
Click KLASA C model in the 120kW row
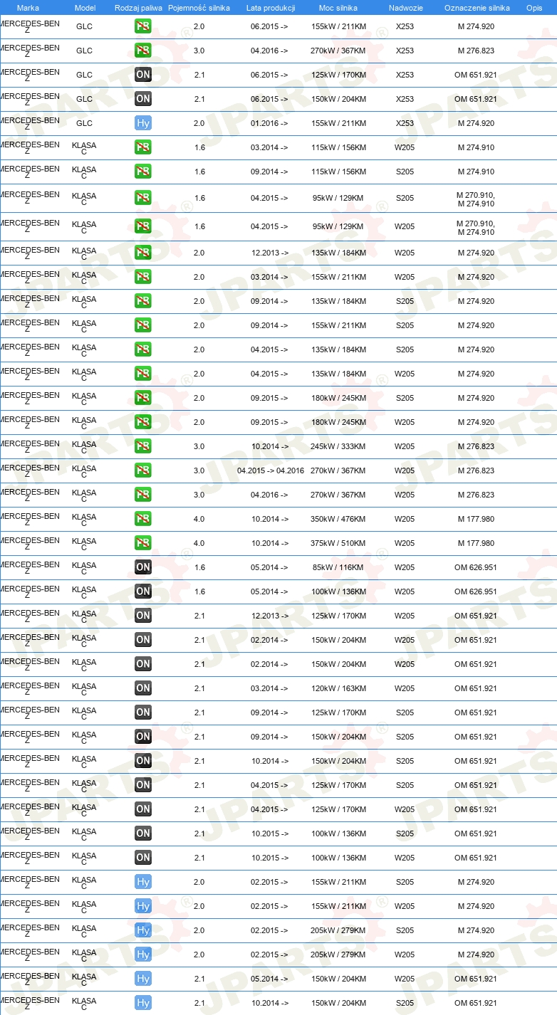(84, 690)
